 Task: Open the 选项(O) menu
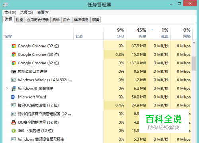[x=27, y=12]
